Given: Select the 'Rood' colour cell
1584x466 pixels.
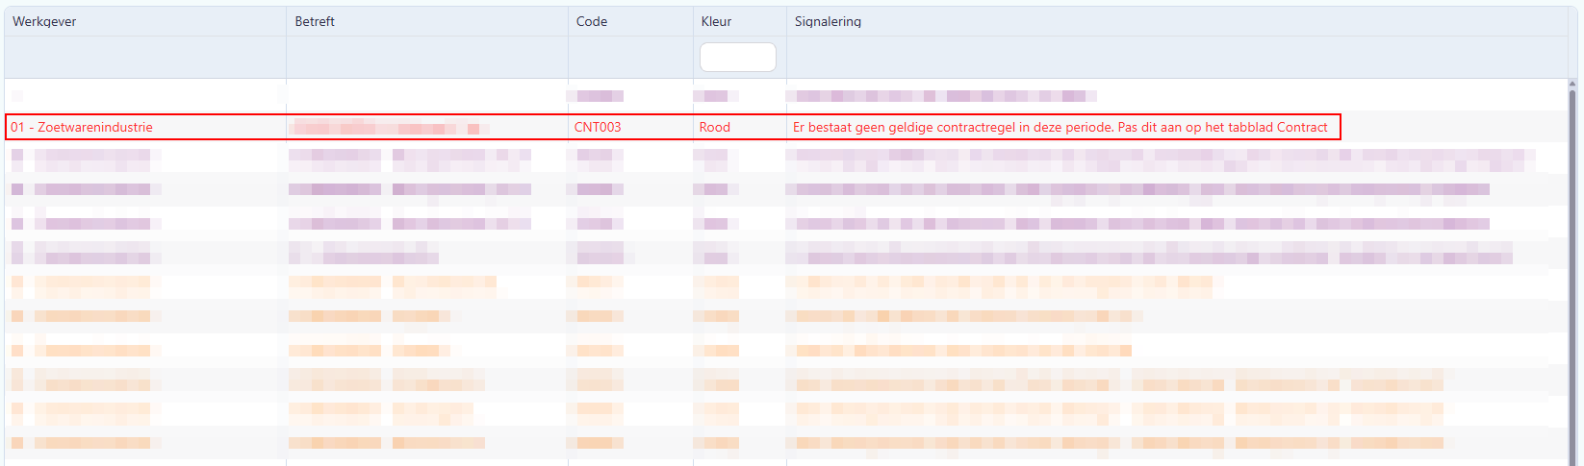Looking at the screenshot, I should tap(715, 127).
